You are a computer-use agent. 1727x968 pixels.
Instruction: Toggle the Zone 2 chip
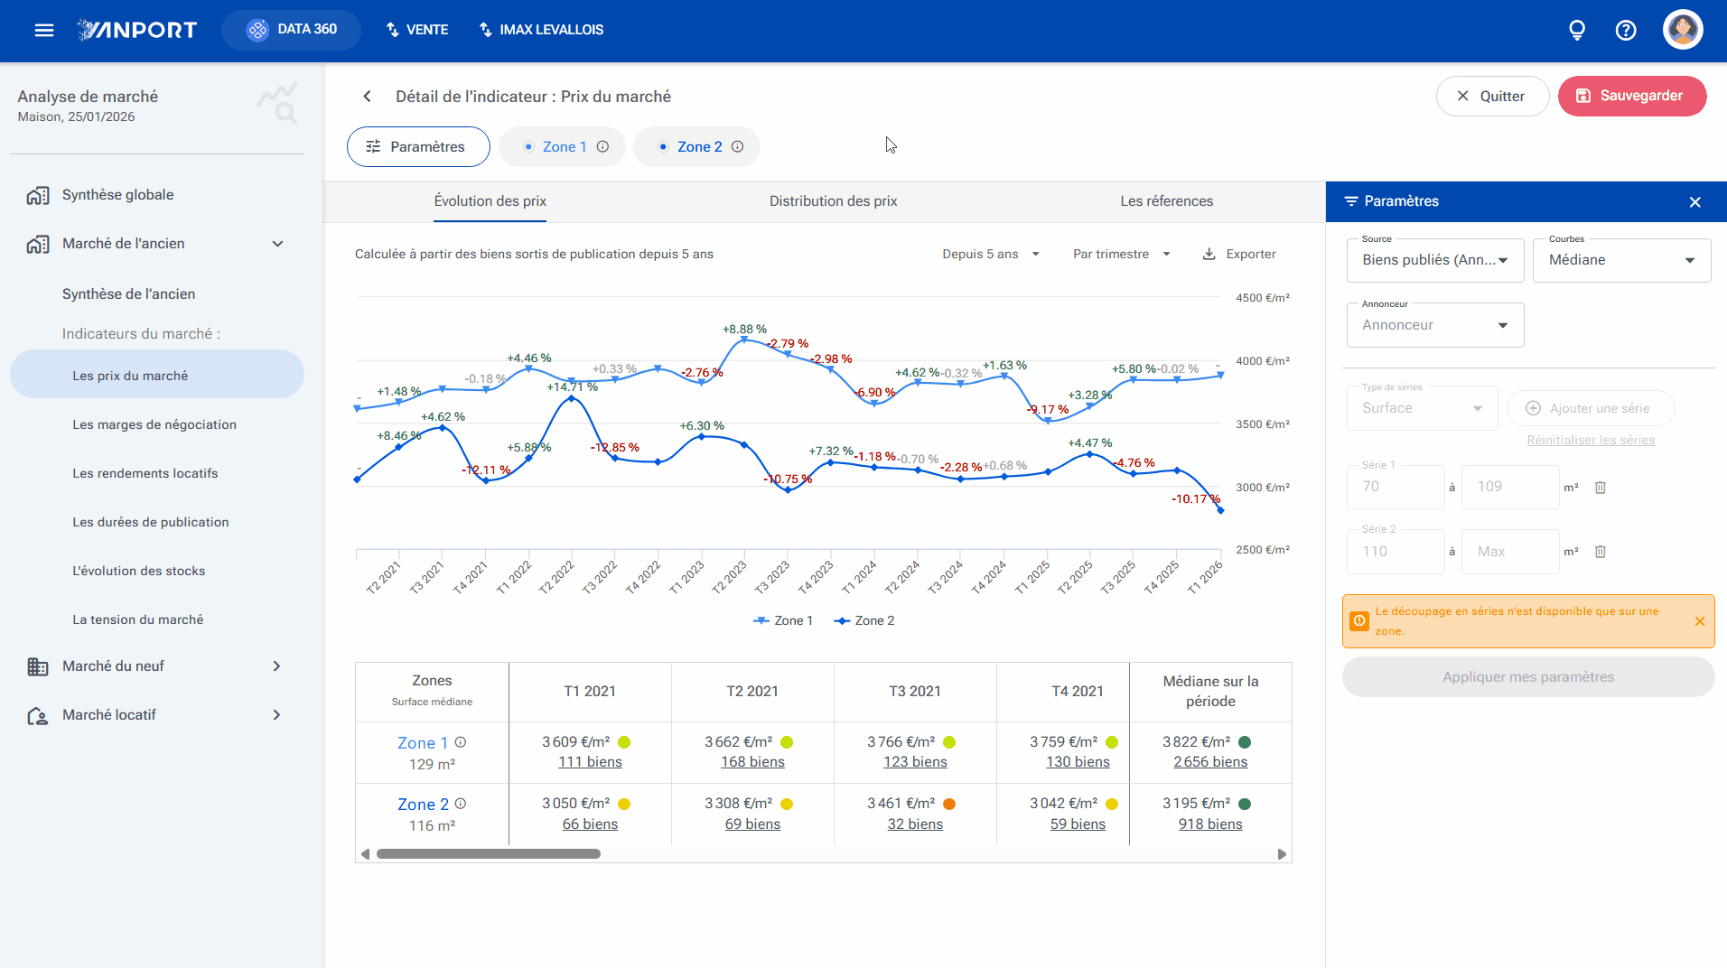(x=696, y=147)
